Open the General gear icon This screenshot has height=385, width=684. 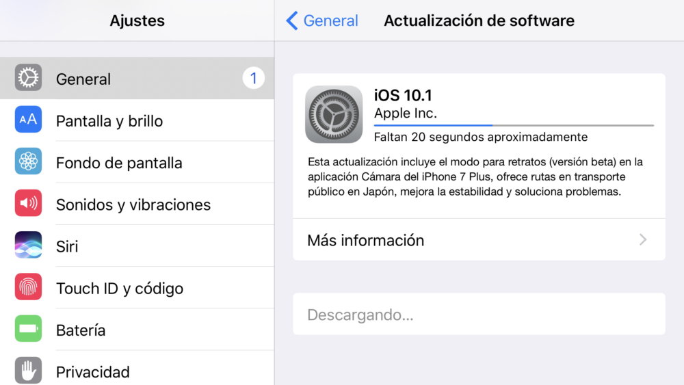click(28, 78)
